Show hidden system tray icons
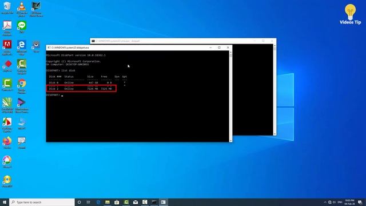 (x=325, y=202)
